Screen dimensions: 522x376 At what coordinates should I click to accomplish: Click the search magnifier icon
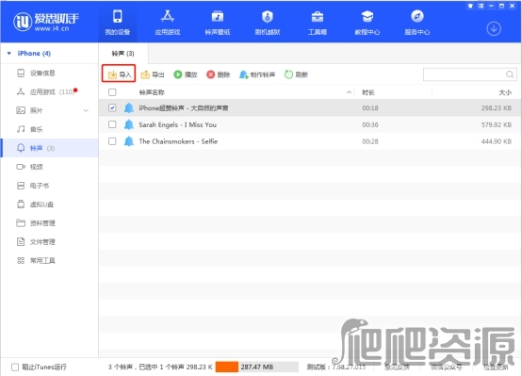click(510, 74)
